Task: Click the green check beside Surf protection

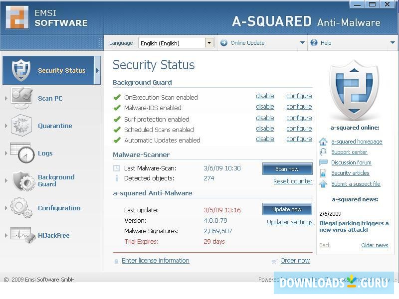Action: point(117,119)
